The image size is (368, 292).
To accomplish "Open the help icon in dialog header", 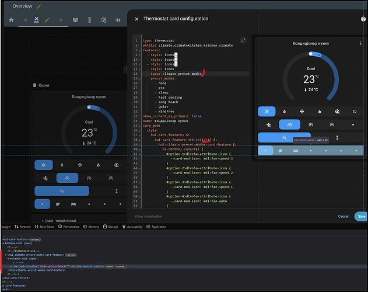I will coord(363,19).
